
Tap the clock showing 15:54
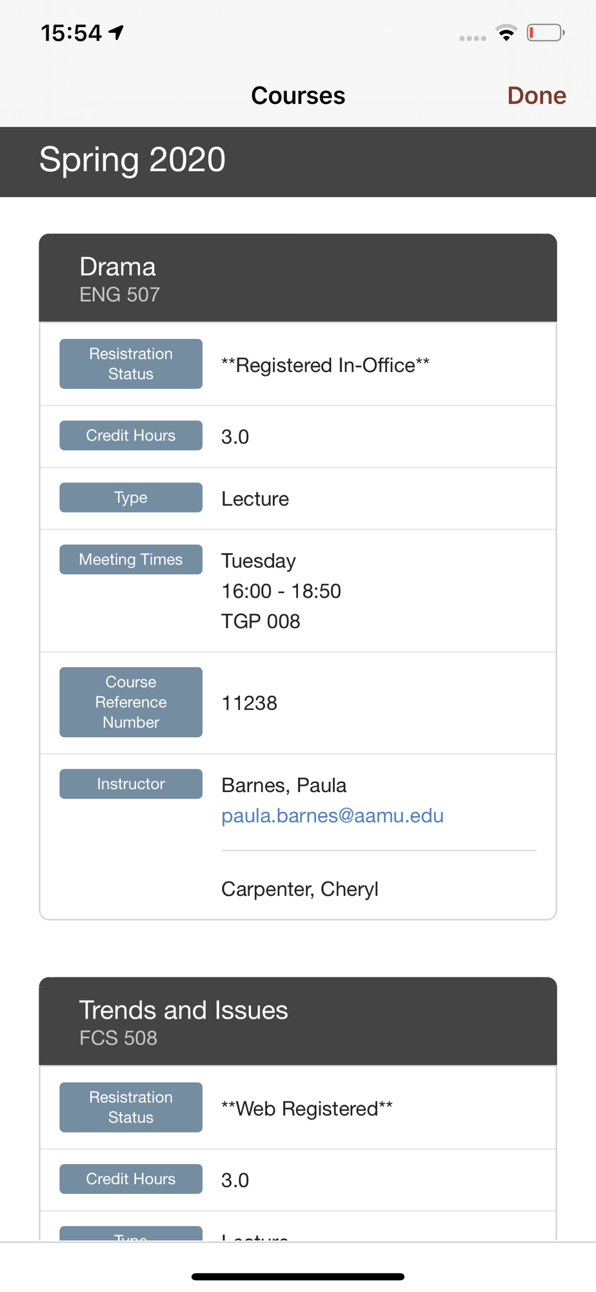coord(71,33)
